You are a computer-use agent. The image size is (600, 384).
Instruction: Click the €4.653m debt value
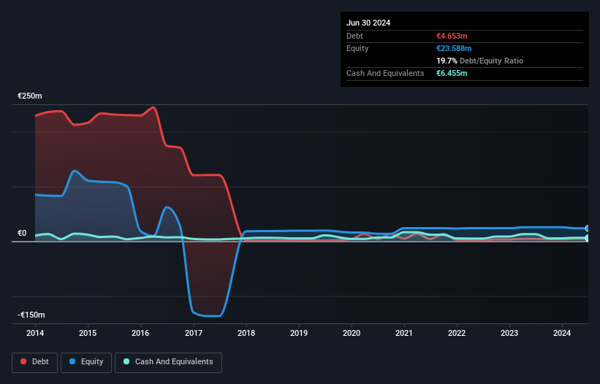452,36
